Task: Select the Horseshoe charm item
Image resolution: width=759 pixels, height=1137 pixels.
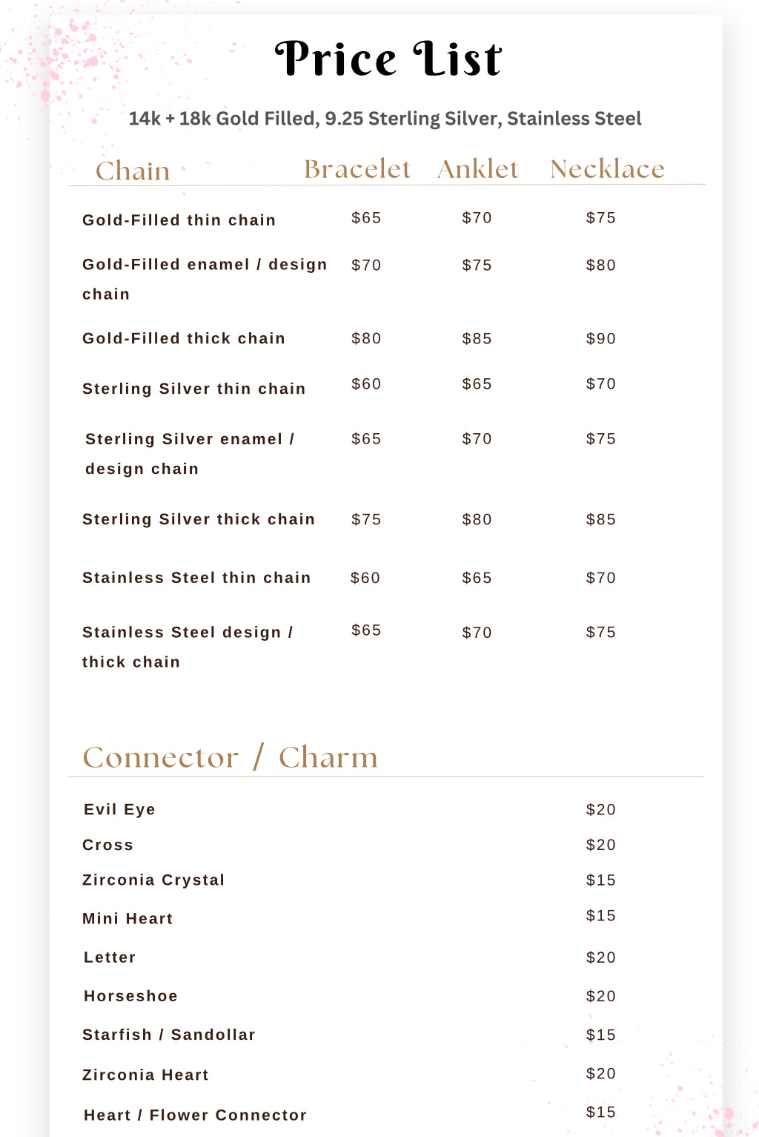Action: tap(130, 996)
